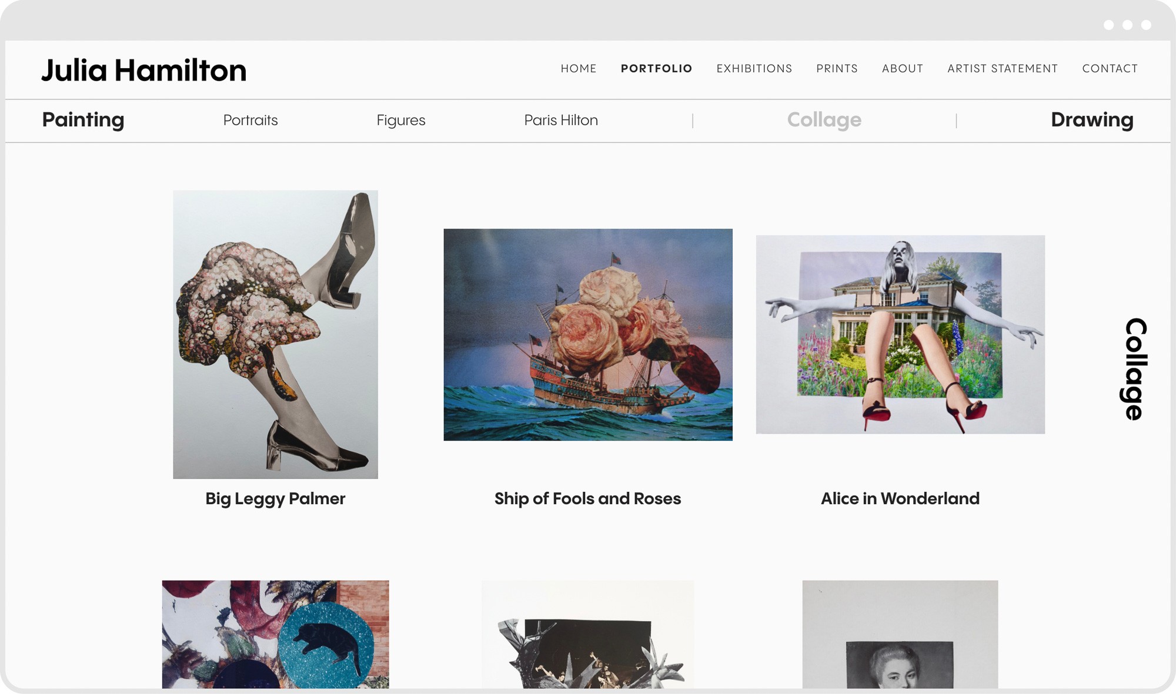Click the Julia Hamilton site title
Viewport: 1176px width, 694px height.
[143, 70]
